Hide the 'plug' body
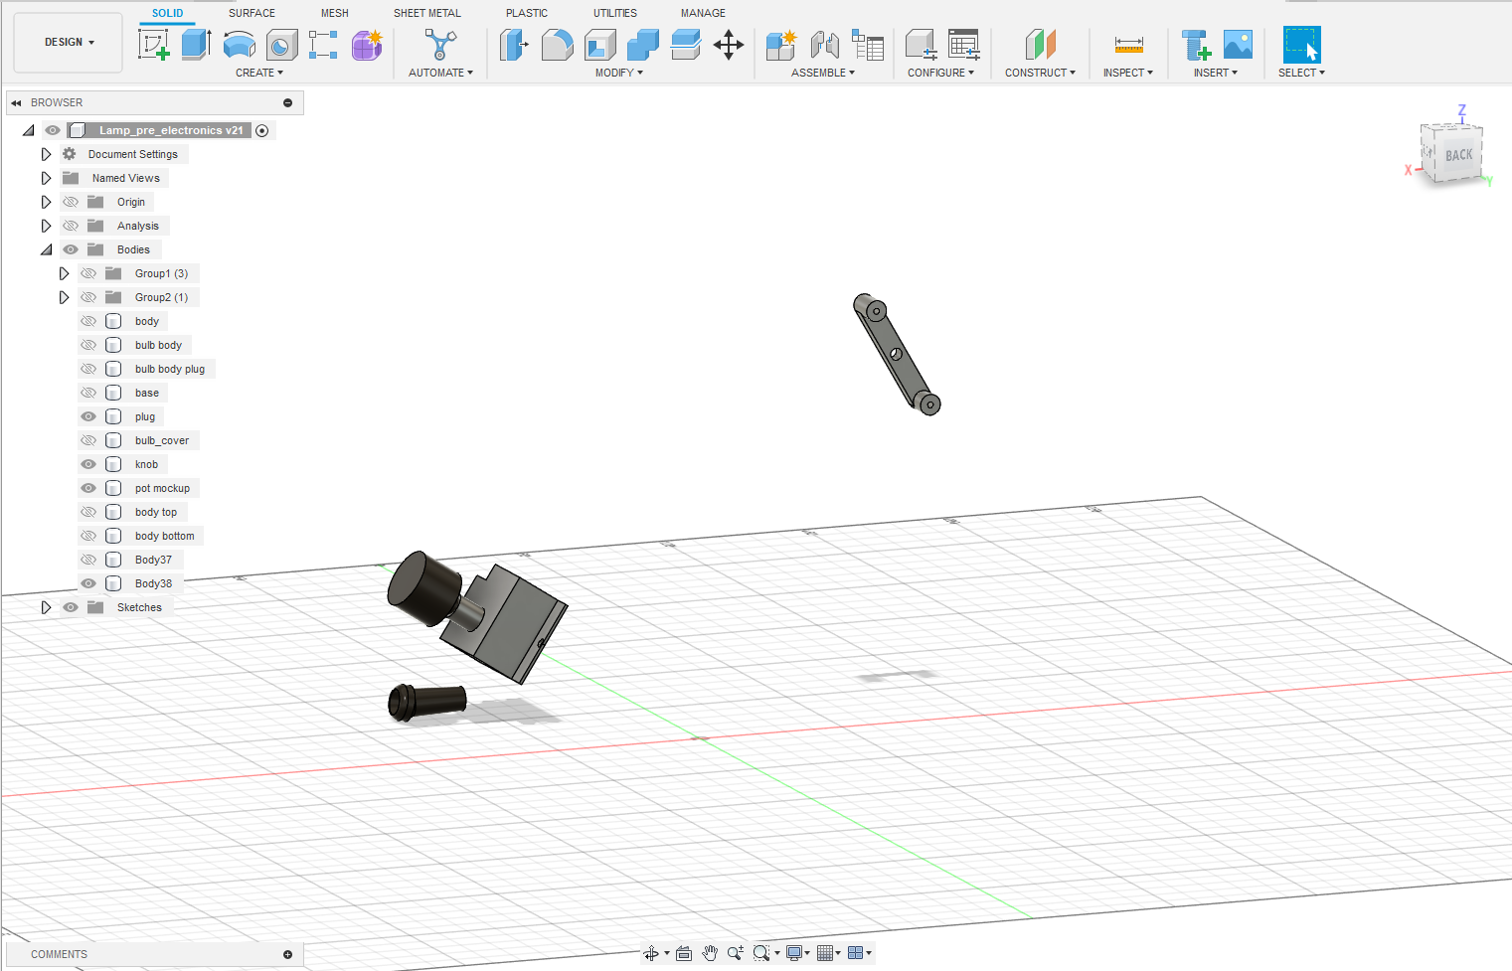1512x971 pixels. [88, 416]
